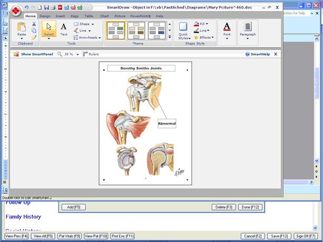Click the Show SmartPanel icon

tap(16, 54)
